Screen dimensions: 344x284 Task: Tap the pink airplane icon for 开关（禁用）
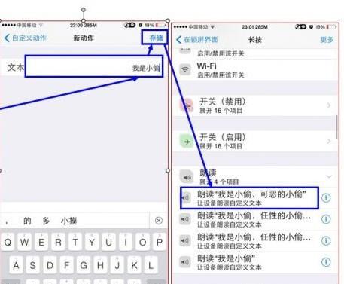coord(187,105)
